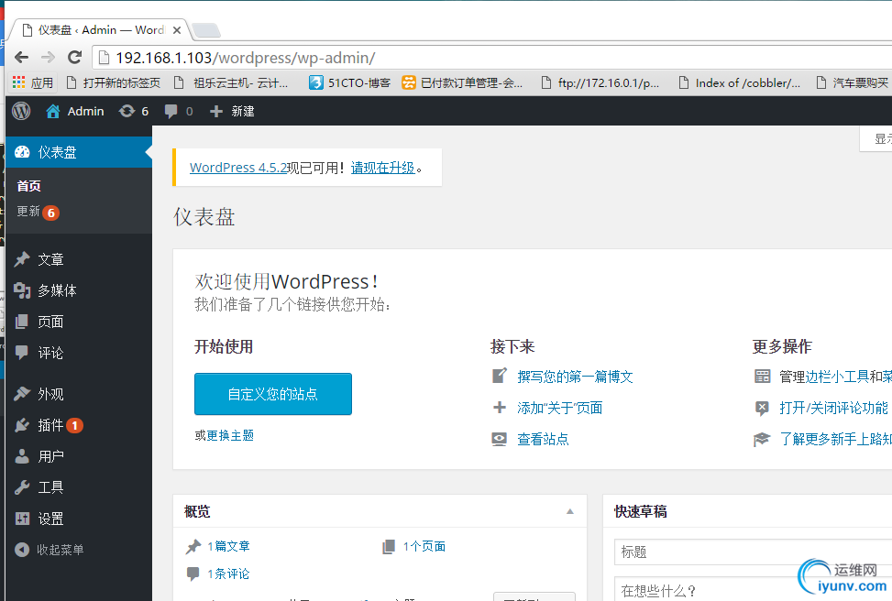Screen dimensions: 892x601
Task: Open the WordPress logo menu in admin bar
Action: 22,111
